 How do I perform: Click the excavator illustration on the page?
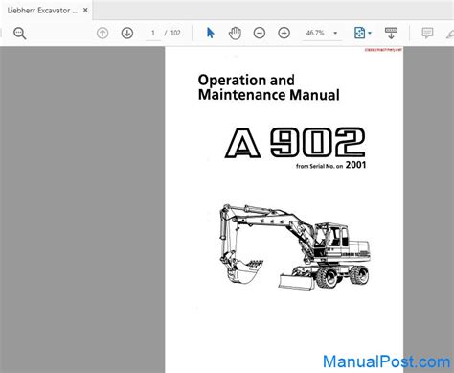tap(294, 247)
